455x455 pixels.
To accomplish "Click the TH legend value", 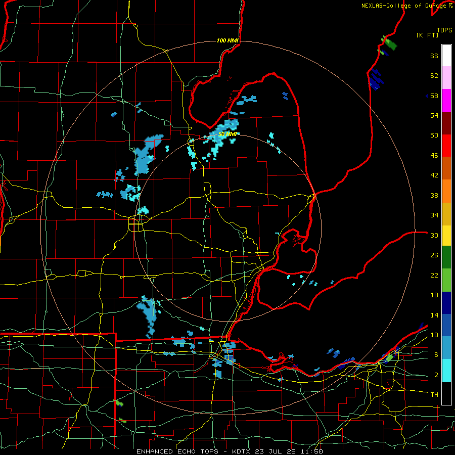I will point(434,395).
